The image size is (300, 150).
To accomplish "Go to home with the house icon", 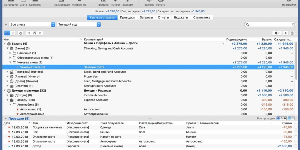I will [34, 33].
